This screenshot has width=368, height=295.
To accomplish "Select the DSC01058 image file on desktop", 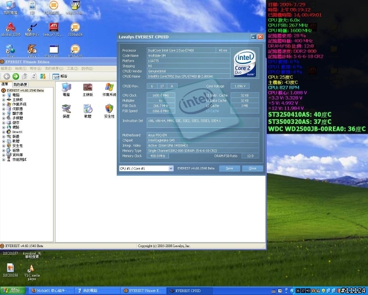I will [x=10, y=270].
